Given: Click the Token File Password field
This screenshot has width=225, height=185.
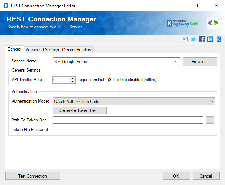Looking at the screenshot, I should pyautogui.click(x=133, y=130).
